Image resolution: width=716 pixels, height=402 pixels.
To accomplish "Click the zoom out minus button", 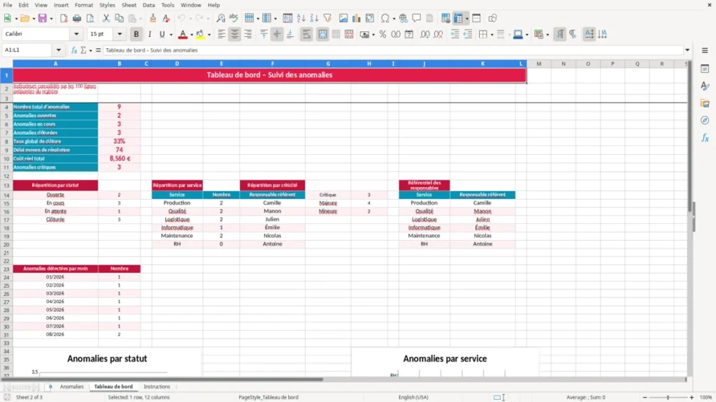I will tap(645, 397).
